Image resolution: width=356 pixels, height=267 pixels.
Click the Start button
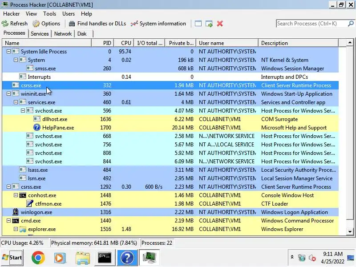pos(12,258)
